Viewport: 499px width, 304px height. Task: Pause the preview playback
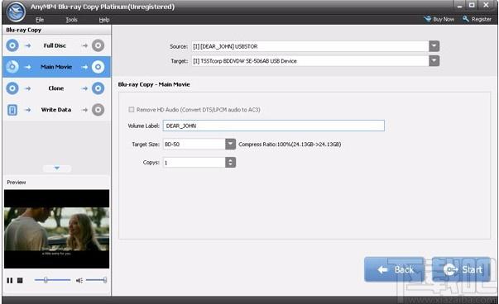[x=10, y=280]
